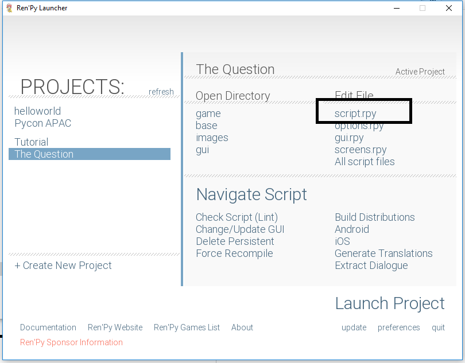Open the About page
The image size is (465, 363).
tap(242, 327)
